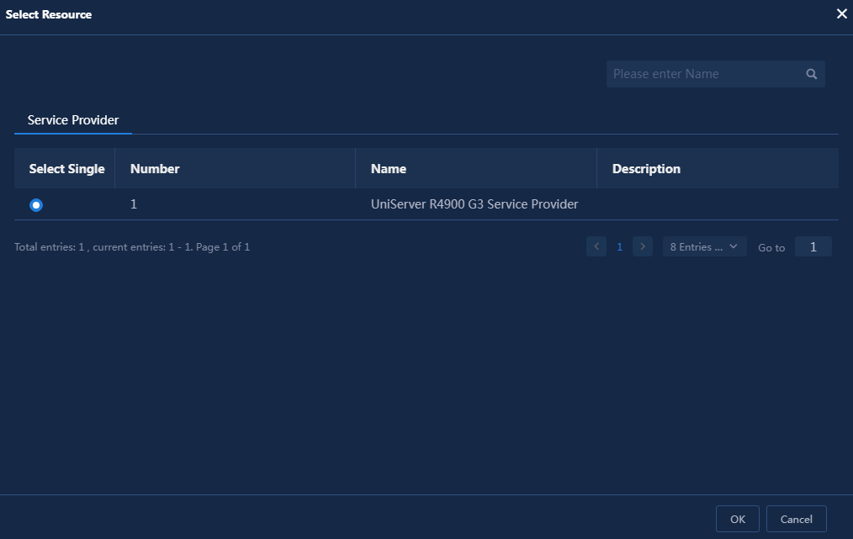Switch to the Service Provider tab

click(73, 119)
